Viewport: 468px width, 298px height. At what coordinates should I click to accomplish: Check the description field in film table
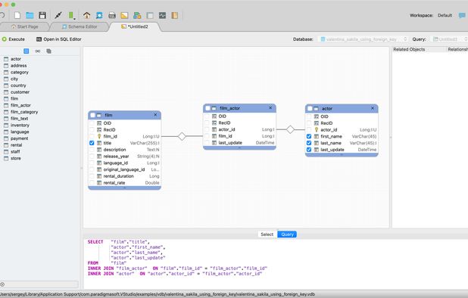pyautogui.click(x=92, y=150)
